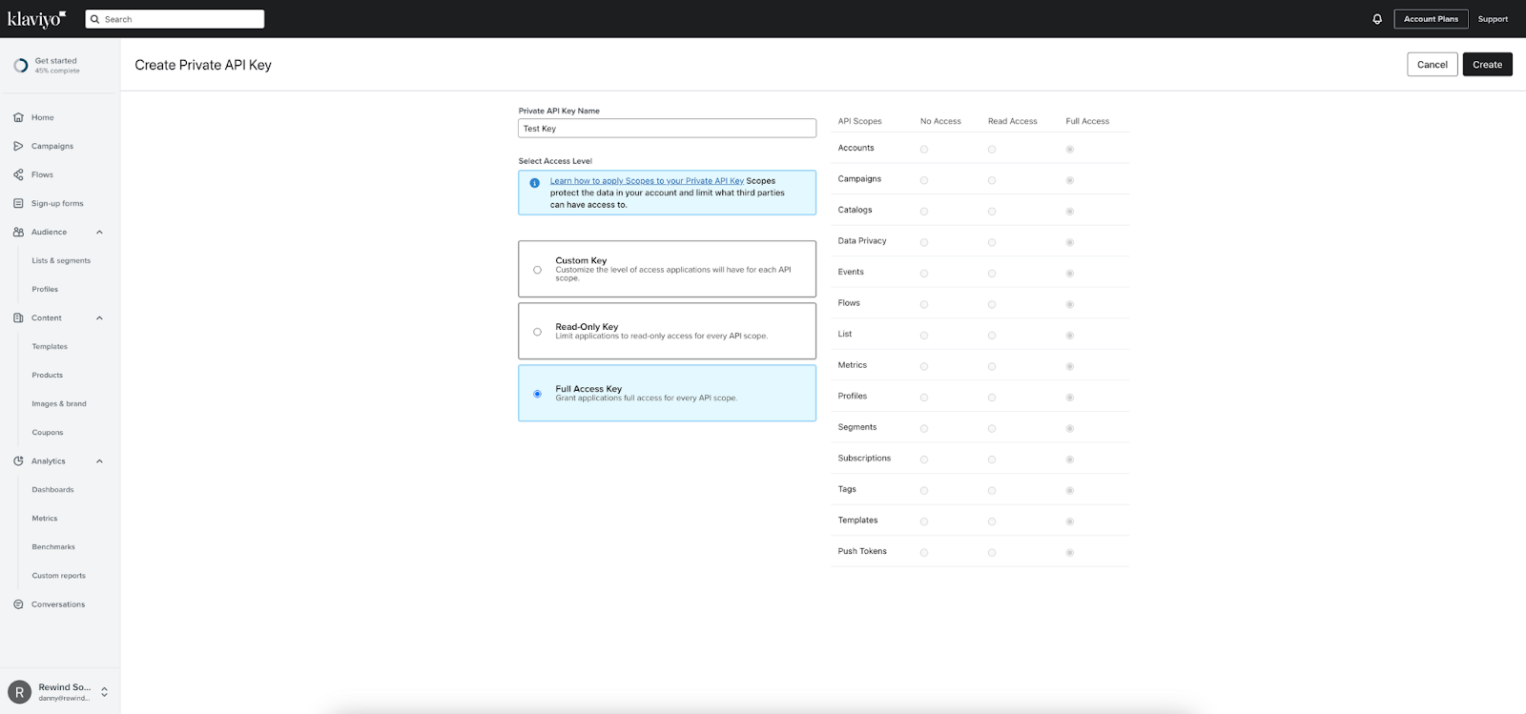Screen dimensions: 1526x714
Task: Click the Klaviyo logo
Action: [37, 19]
